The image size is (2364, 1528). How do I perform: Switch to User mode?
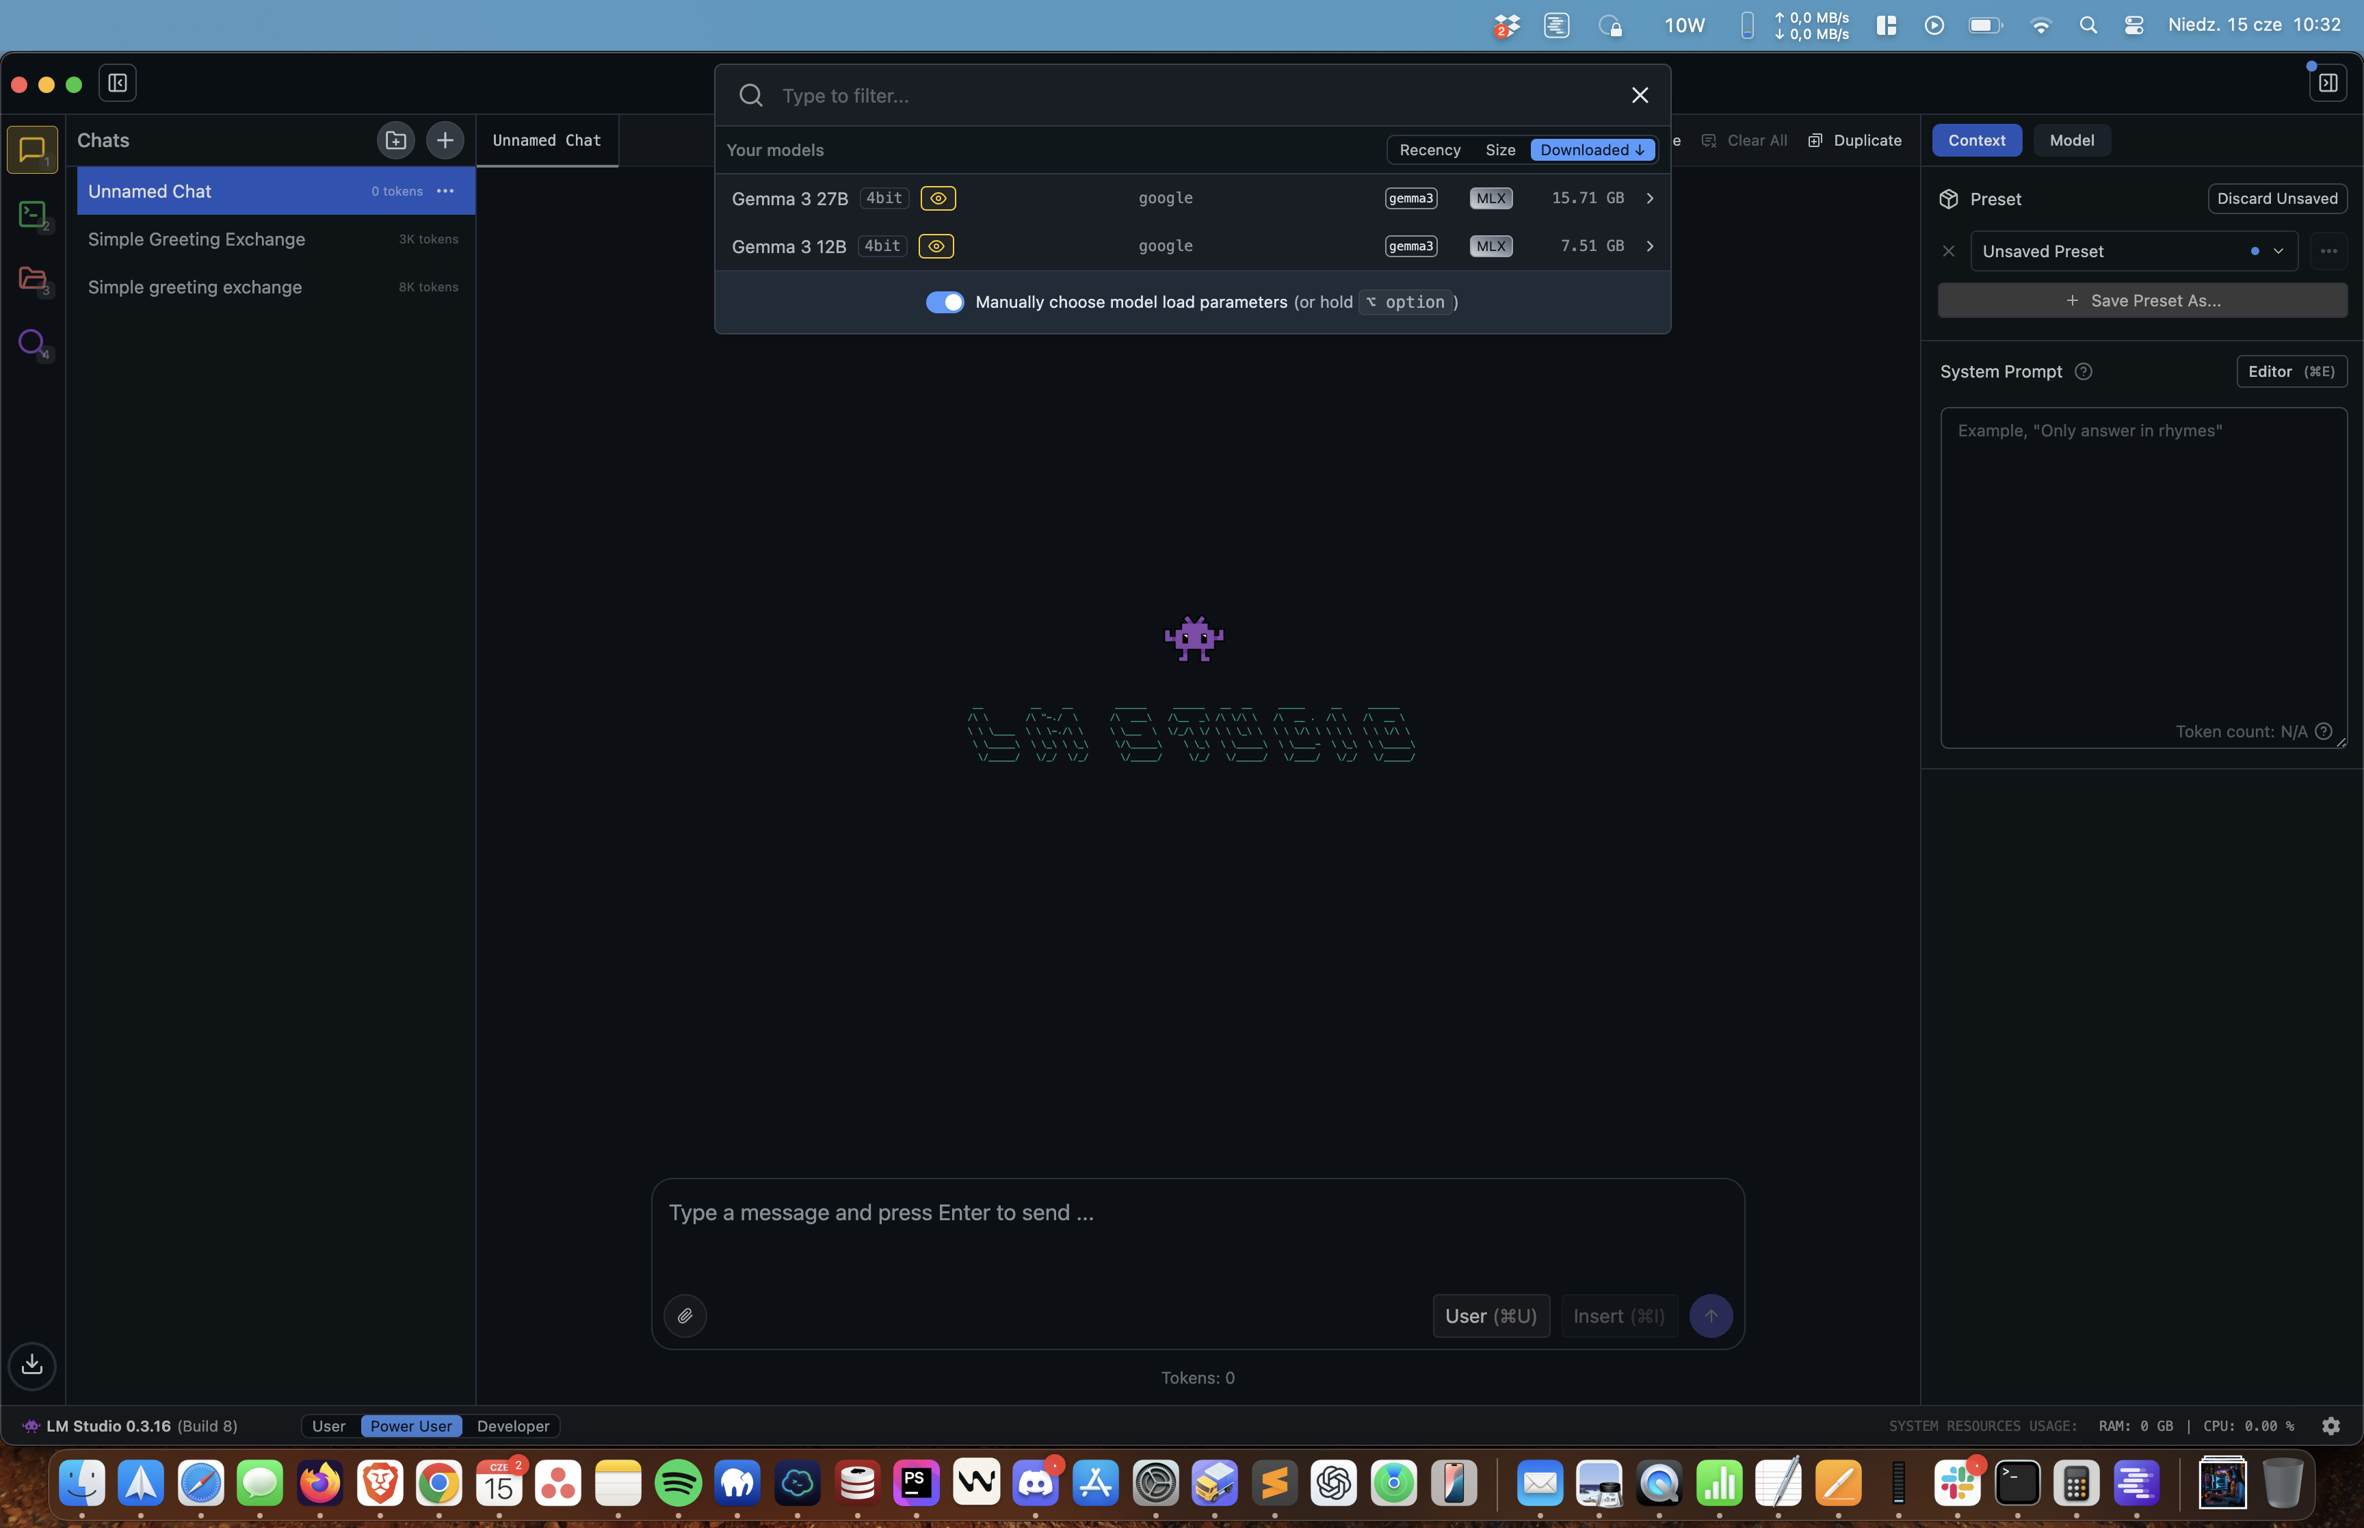[329, 1426]
